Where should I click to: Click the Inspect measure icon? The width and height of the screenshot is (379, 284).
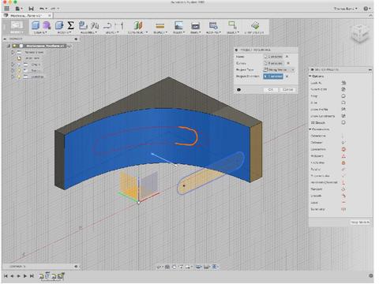click(x=160, y=26)
